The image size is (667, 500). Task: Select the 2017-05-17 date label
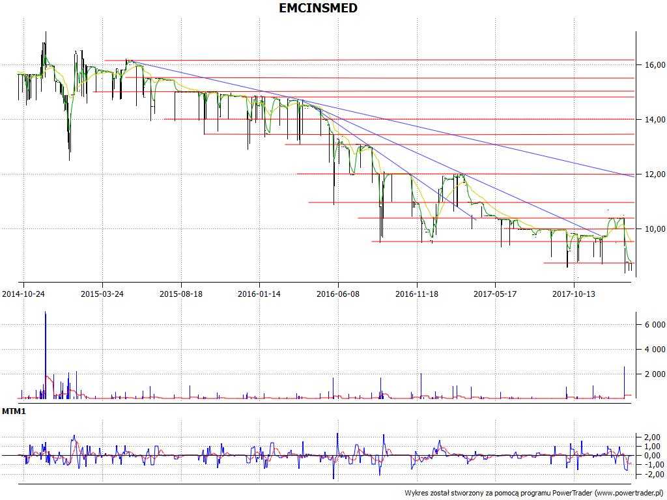495,294
